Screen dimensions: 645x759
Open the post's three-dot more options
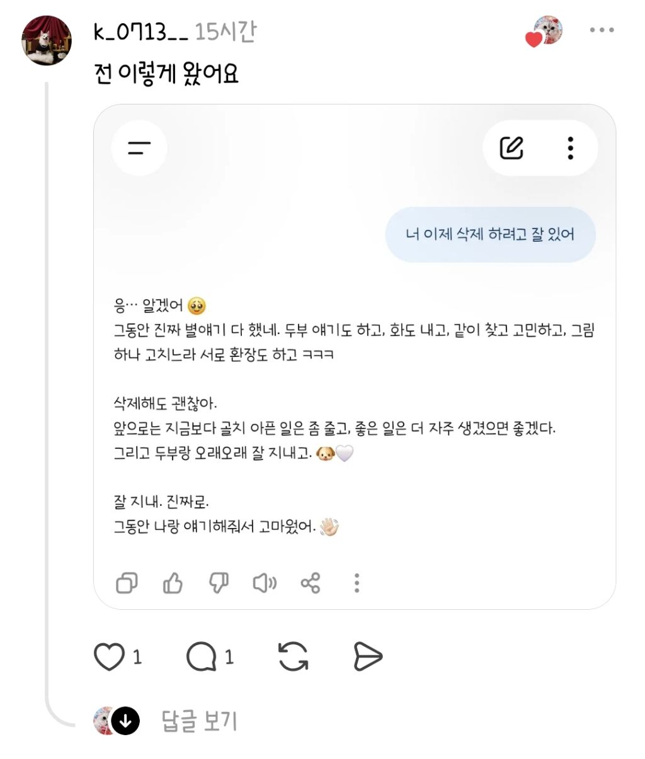[602, 30]
